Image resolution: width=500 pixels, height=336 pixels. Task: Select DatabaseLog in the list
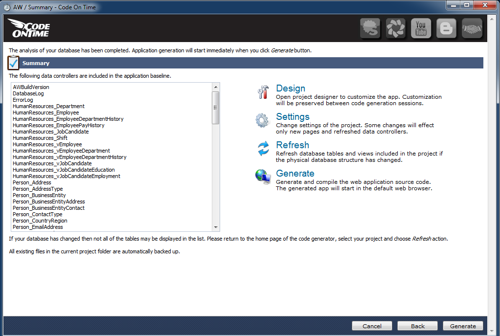28,93
